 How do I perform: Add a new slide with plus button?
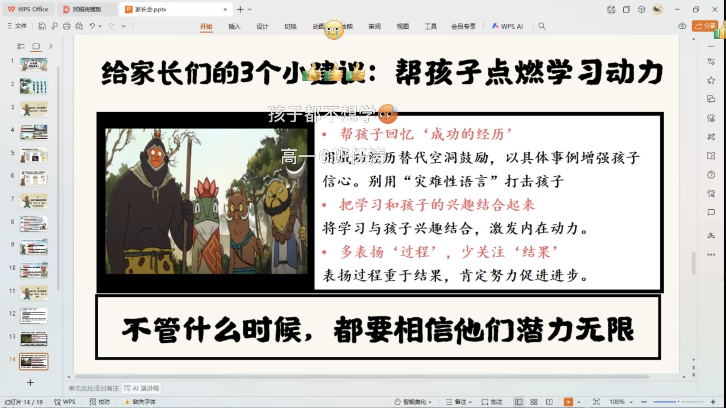(x=30, y=383)
